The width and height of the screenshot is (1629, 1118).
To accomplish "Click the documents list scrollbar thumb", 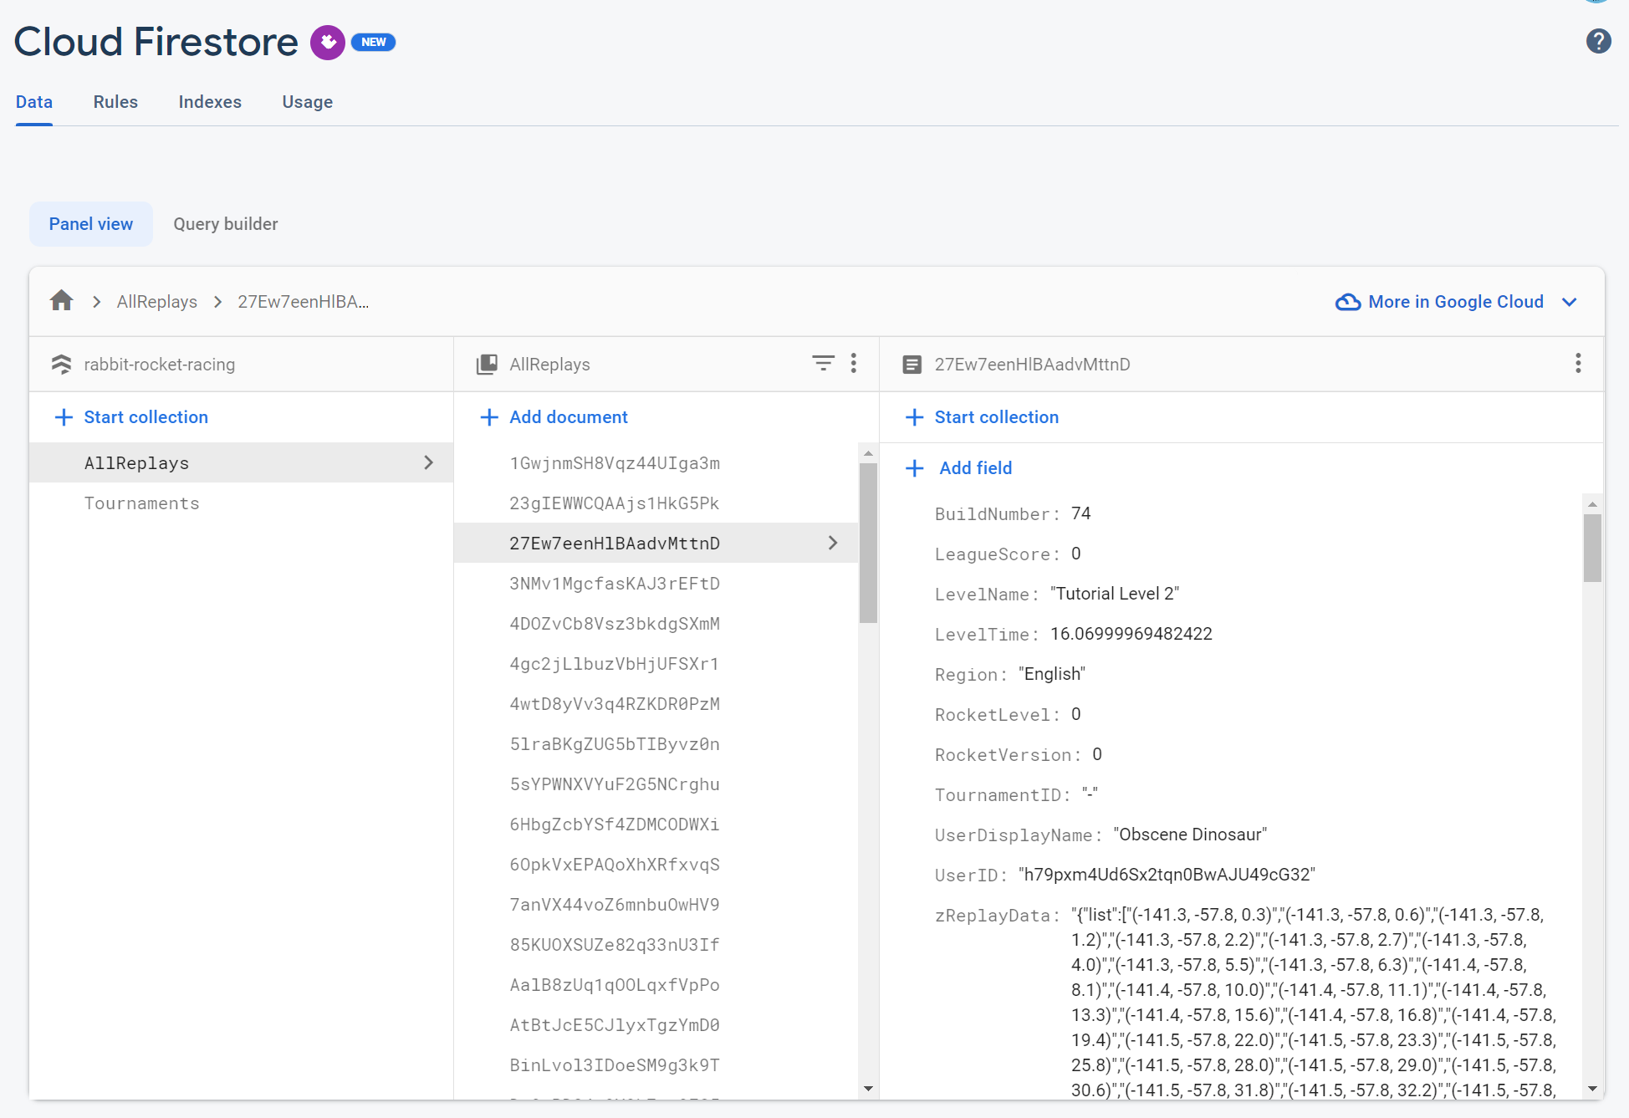I will (x=868, y=543).
